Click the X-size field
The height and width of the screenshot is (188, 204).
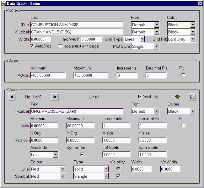click(x=116, y=140)
